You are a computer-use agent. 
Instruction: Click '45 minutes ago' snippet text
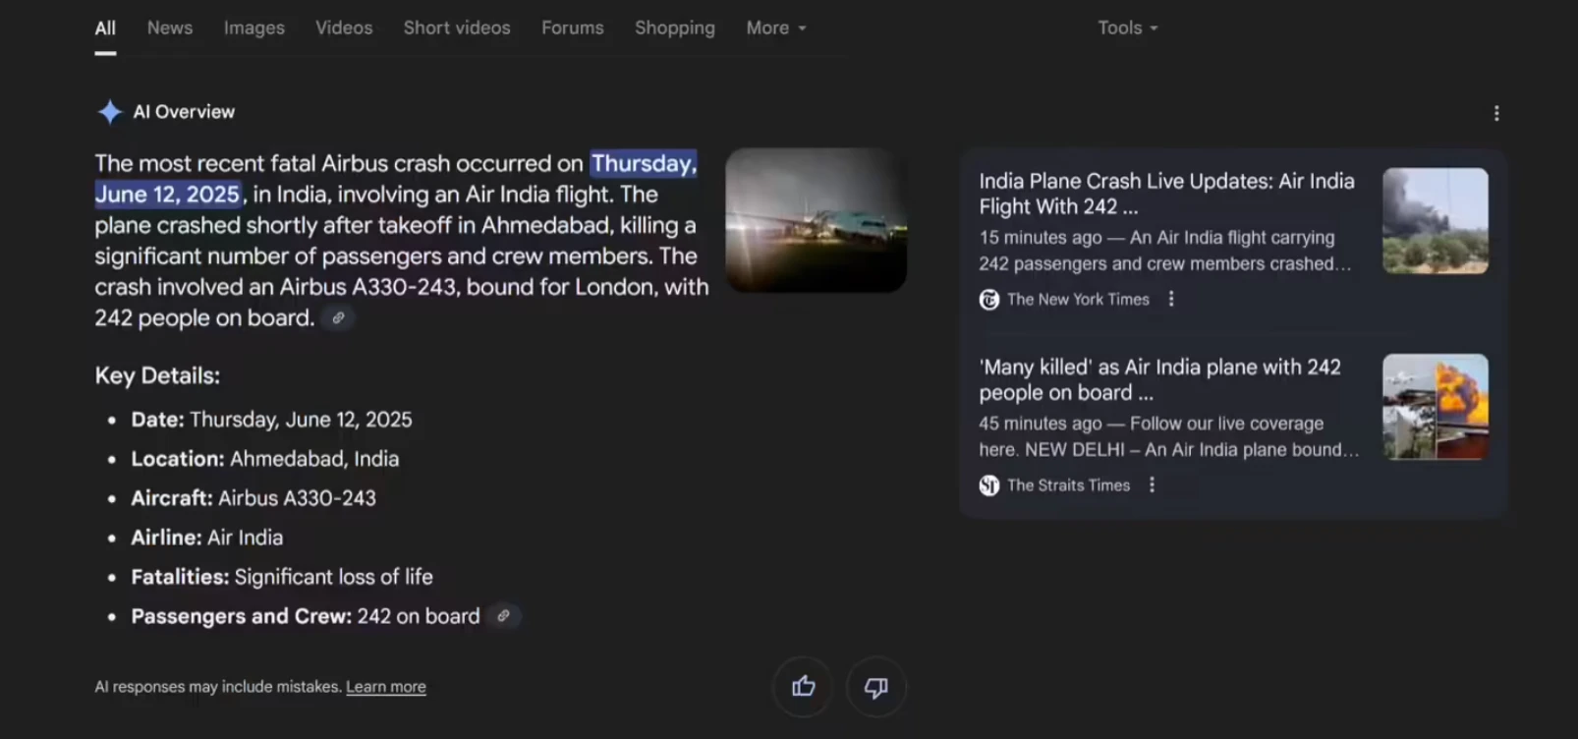pyautogui.click(x=1041, y=424)
